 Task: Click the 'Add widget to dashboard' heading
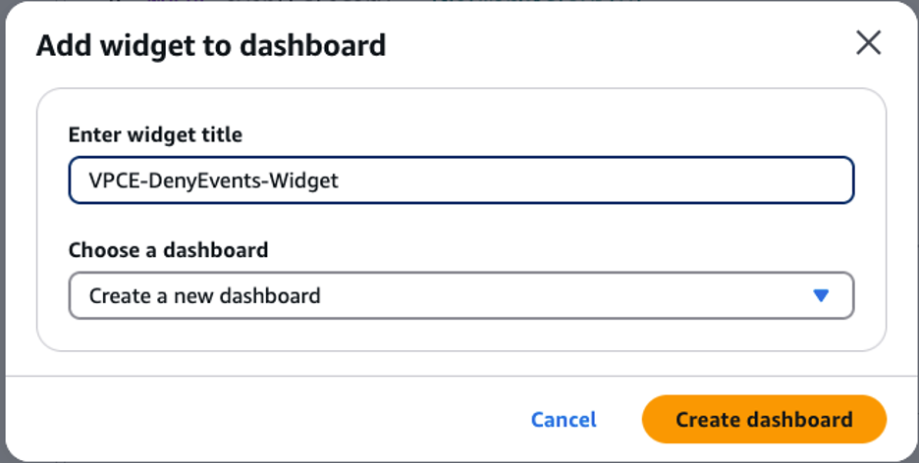tap(211, 45)
